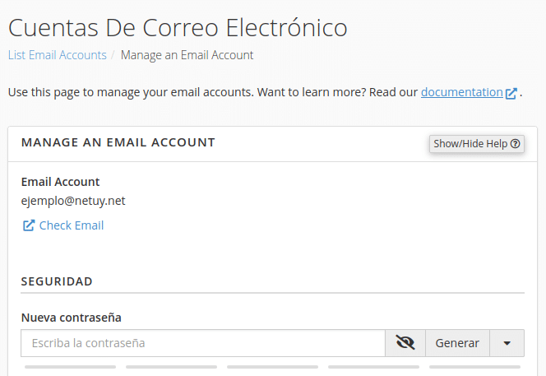
Task: Focus the Nueva contraseña password field
Action: (x=203, y=343)
